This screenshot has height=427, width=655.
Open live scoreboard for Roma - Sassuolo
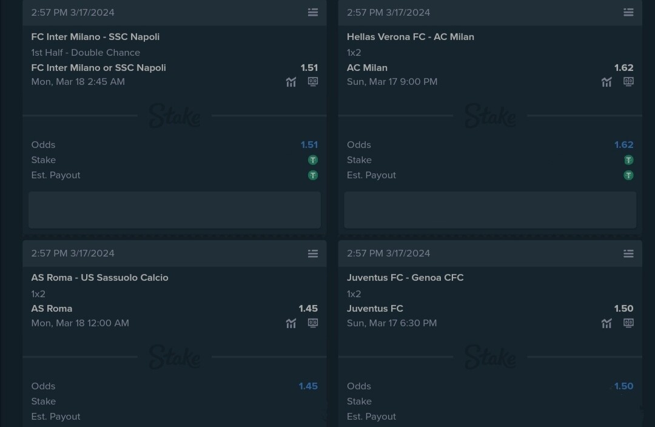[x=313, y=323]
